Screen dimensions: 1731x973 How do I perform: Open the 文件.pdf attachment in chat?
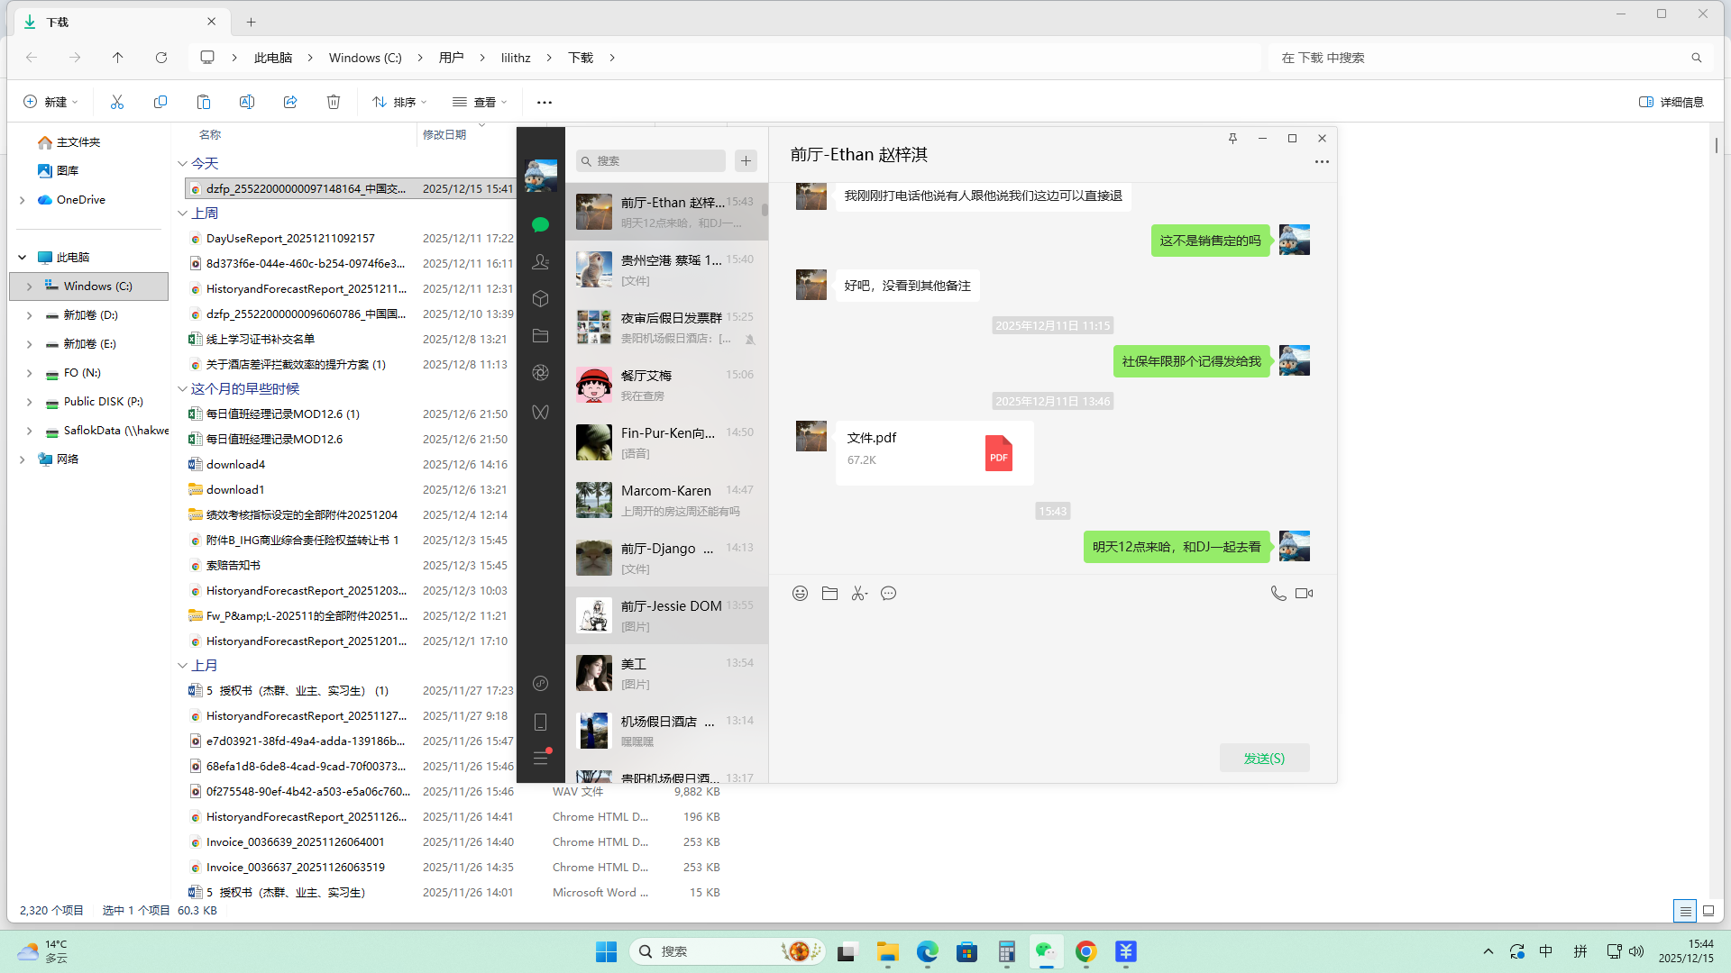934,452
